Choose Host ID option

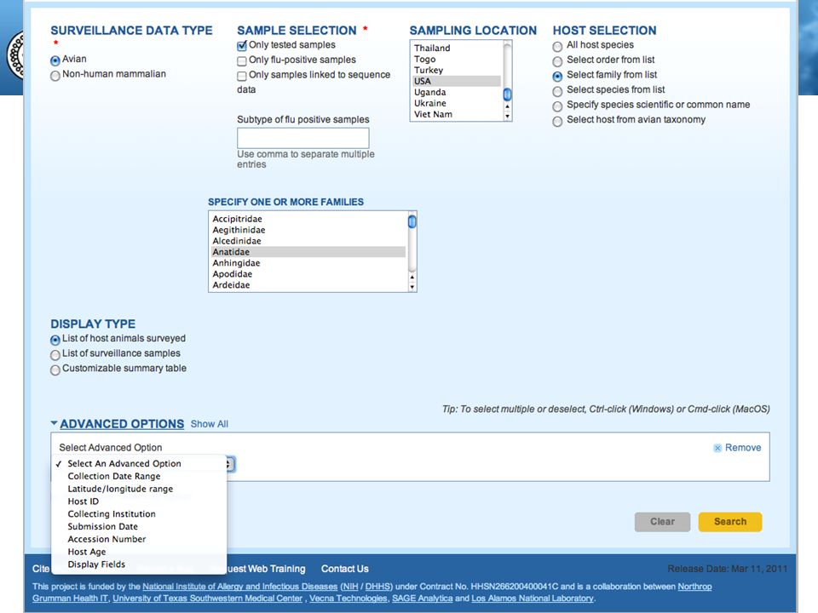[x=139, y=501]
